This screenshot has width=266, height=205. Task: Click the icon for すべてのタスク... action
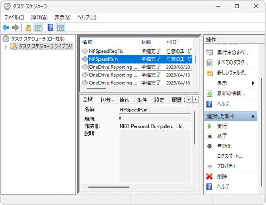tap(210, 63)
